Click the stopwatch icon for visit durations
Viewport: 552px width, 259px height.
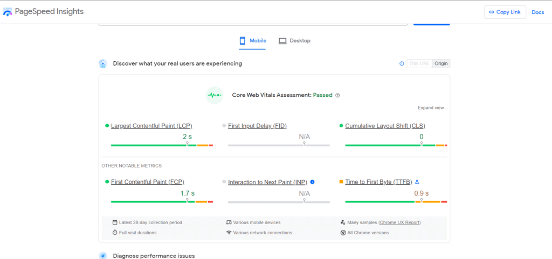(115, 232)
